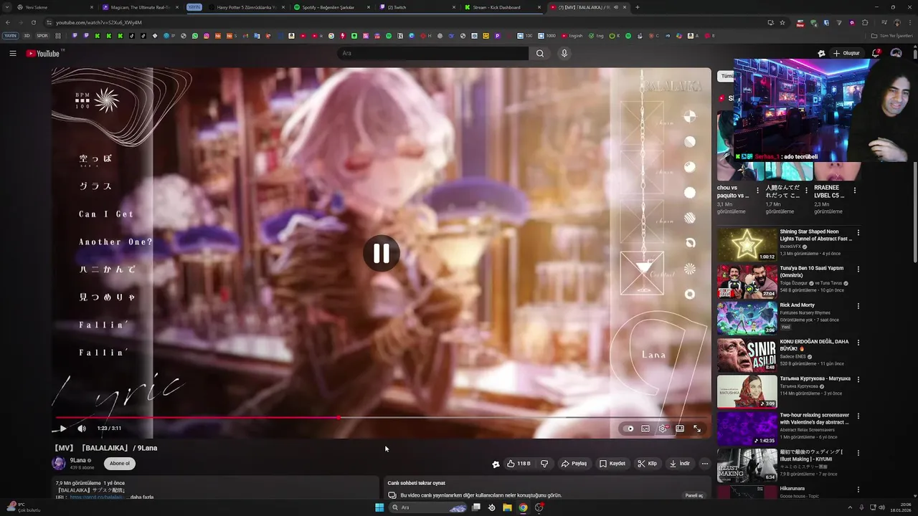Open File Explorer from the taskbar
918x516 pixels.
point(507,507)
